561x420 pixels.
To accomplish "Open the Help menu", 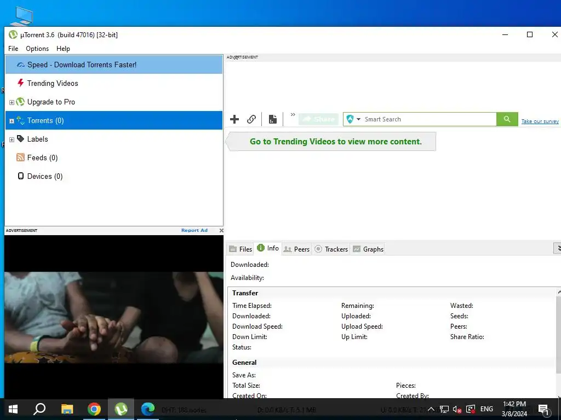I will [x=63, y=49].
